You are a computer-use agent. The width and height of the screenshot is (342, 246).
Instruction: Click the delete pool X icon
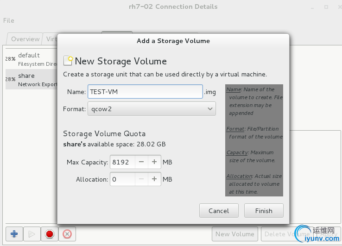click(67, 234)
